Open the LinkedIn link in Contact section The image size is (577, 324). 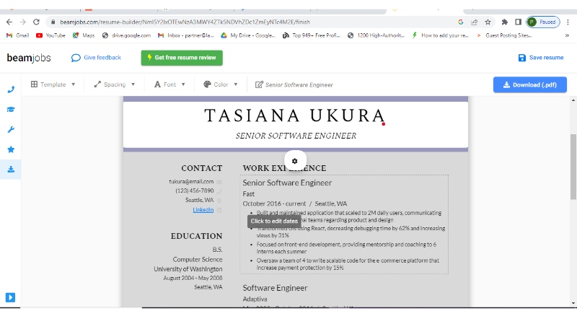[203, 209]
